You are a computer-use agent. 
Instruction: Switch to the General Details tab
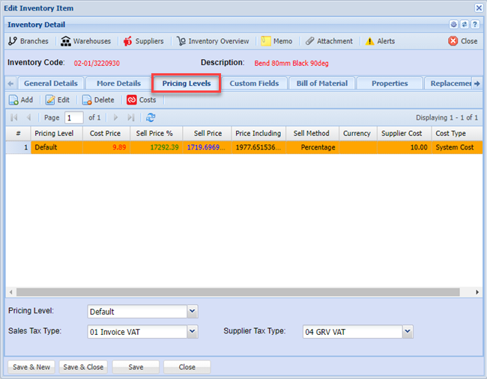[50, 83]
